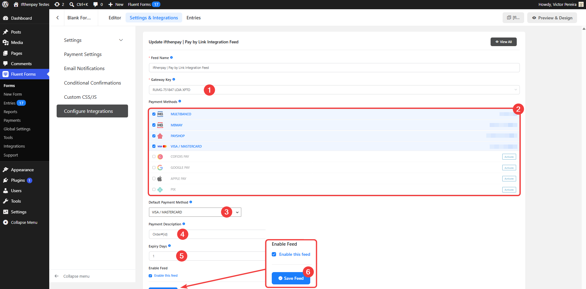
Task: Click Collapse menu link at bottom
Action: click(x=72, y=276)
